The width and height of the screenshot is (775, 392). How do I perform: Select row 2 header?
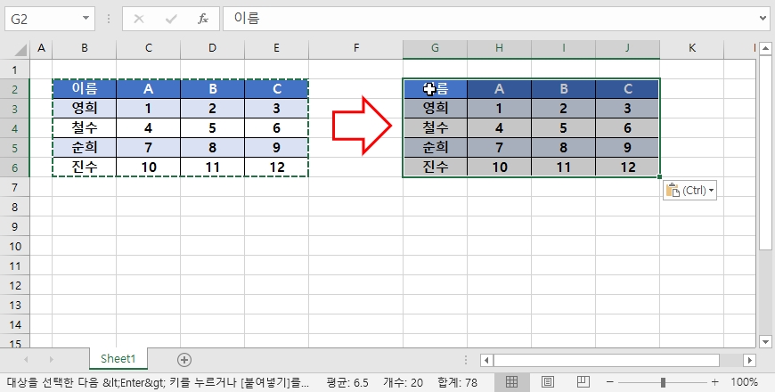pyautogui.click(x=15, y=89)
